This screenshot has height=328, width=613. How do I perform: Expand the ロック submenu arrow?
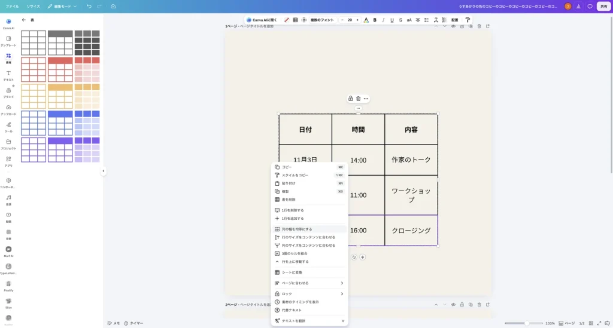tap(342, 294)
